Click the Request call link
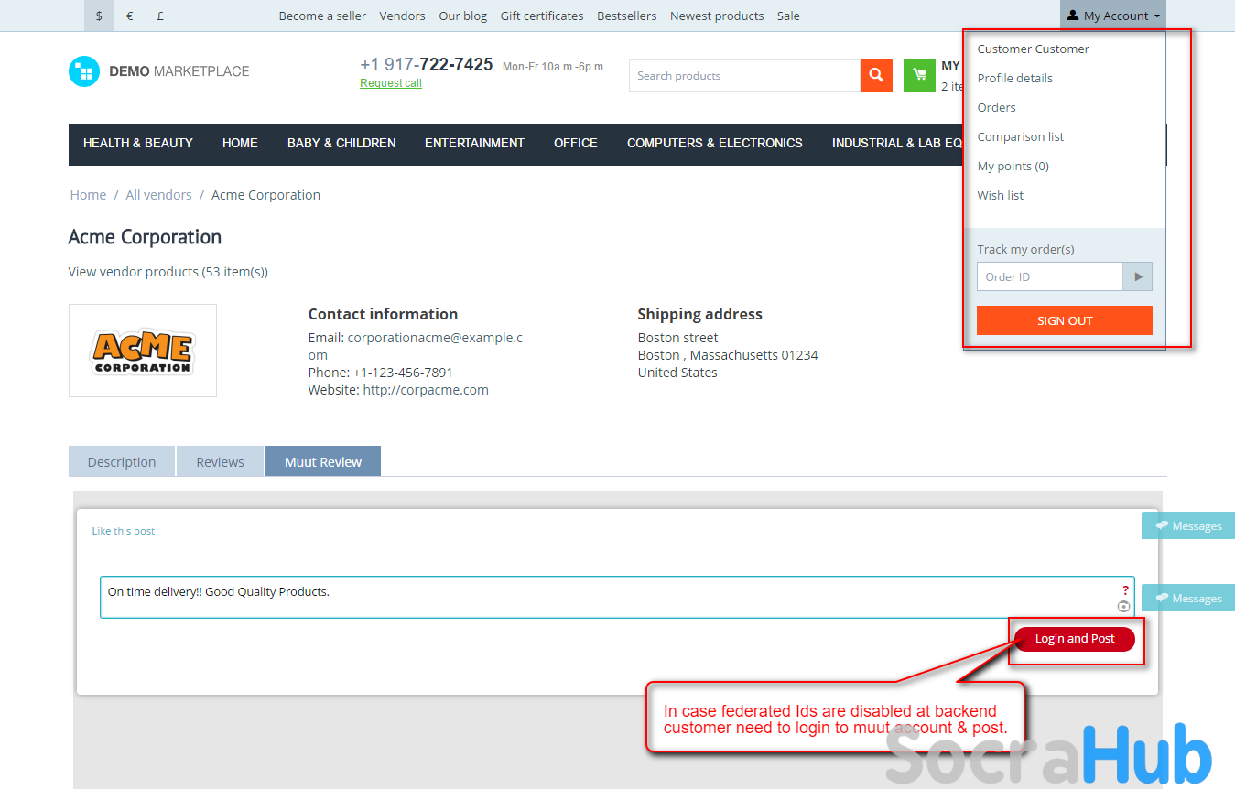The height and width of the screenshot is (789, 1235). [391, 83]
